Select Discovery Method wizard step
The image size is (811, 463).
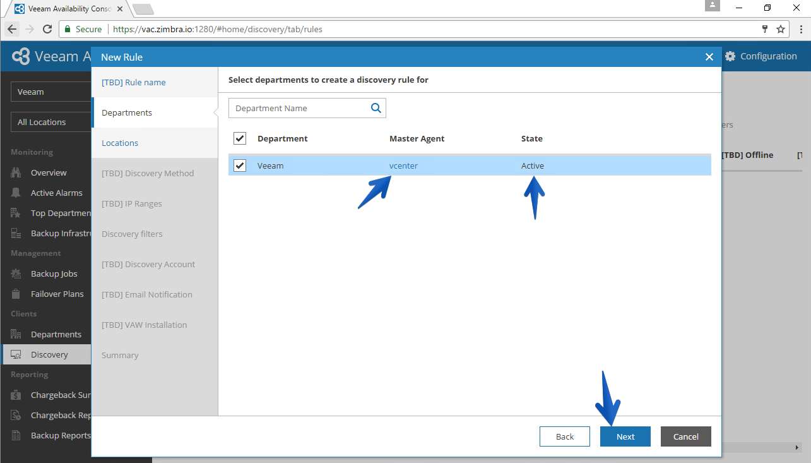pyautogui.click(x=155, y=173)
